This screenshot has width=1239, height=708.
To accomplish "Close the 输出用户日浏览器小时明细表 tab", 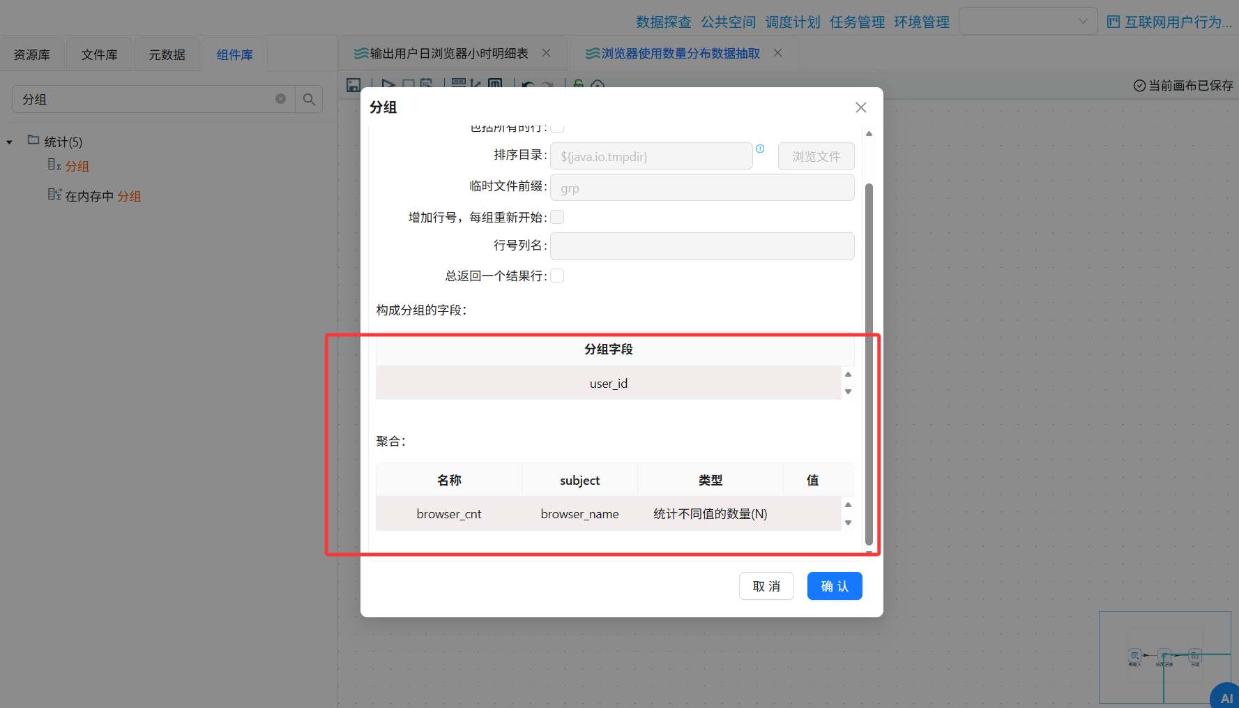I will click(547, 53).
